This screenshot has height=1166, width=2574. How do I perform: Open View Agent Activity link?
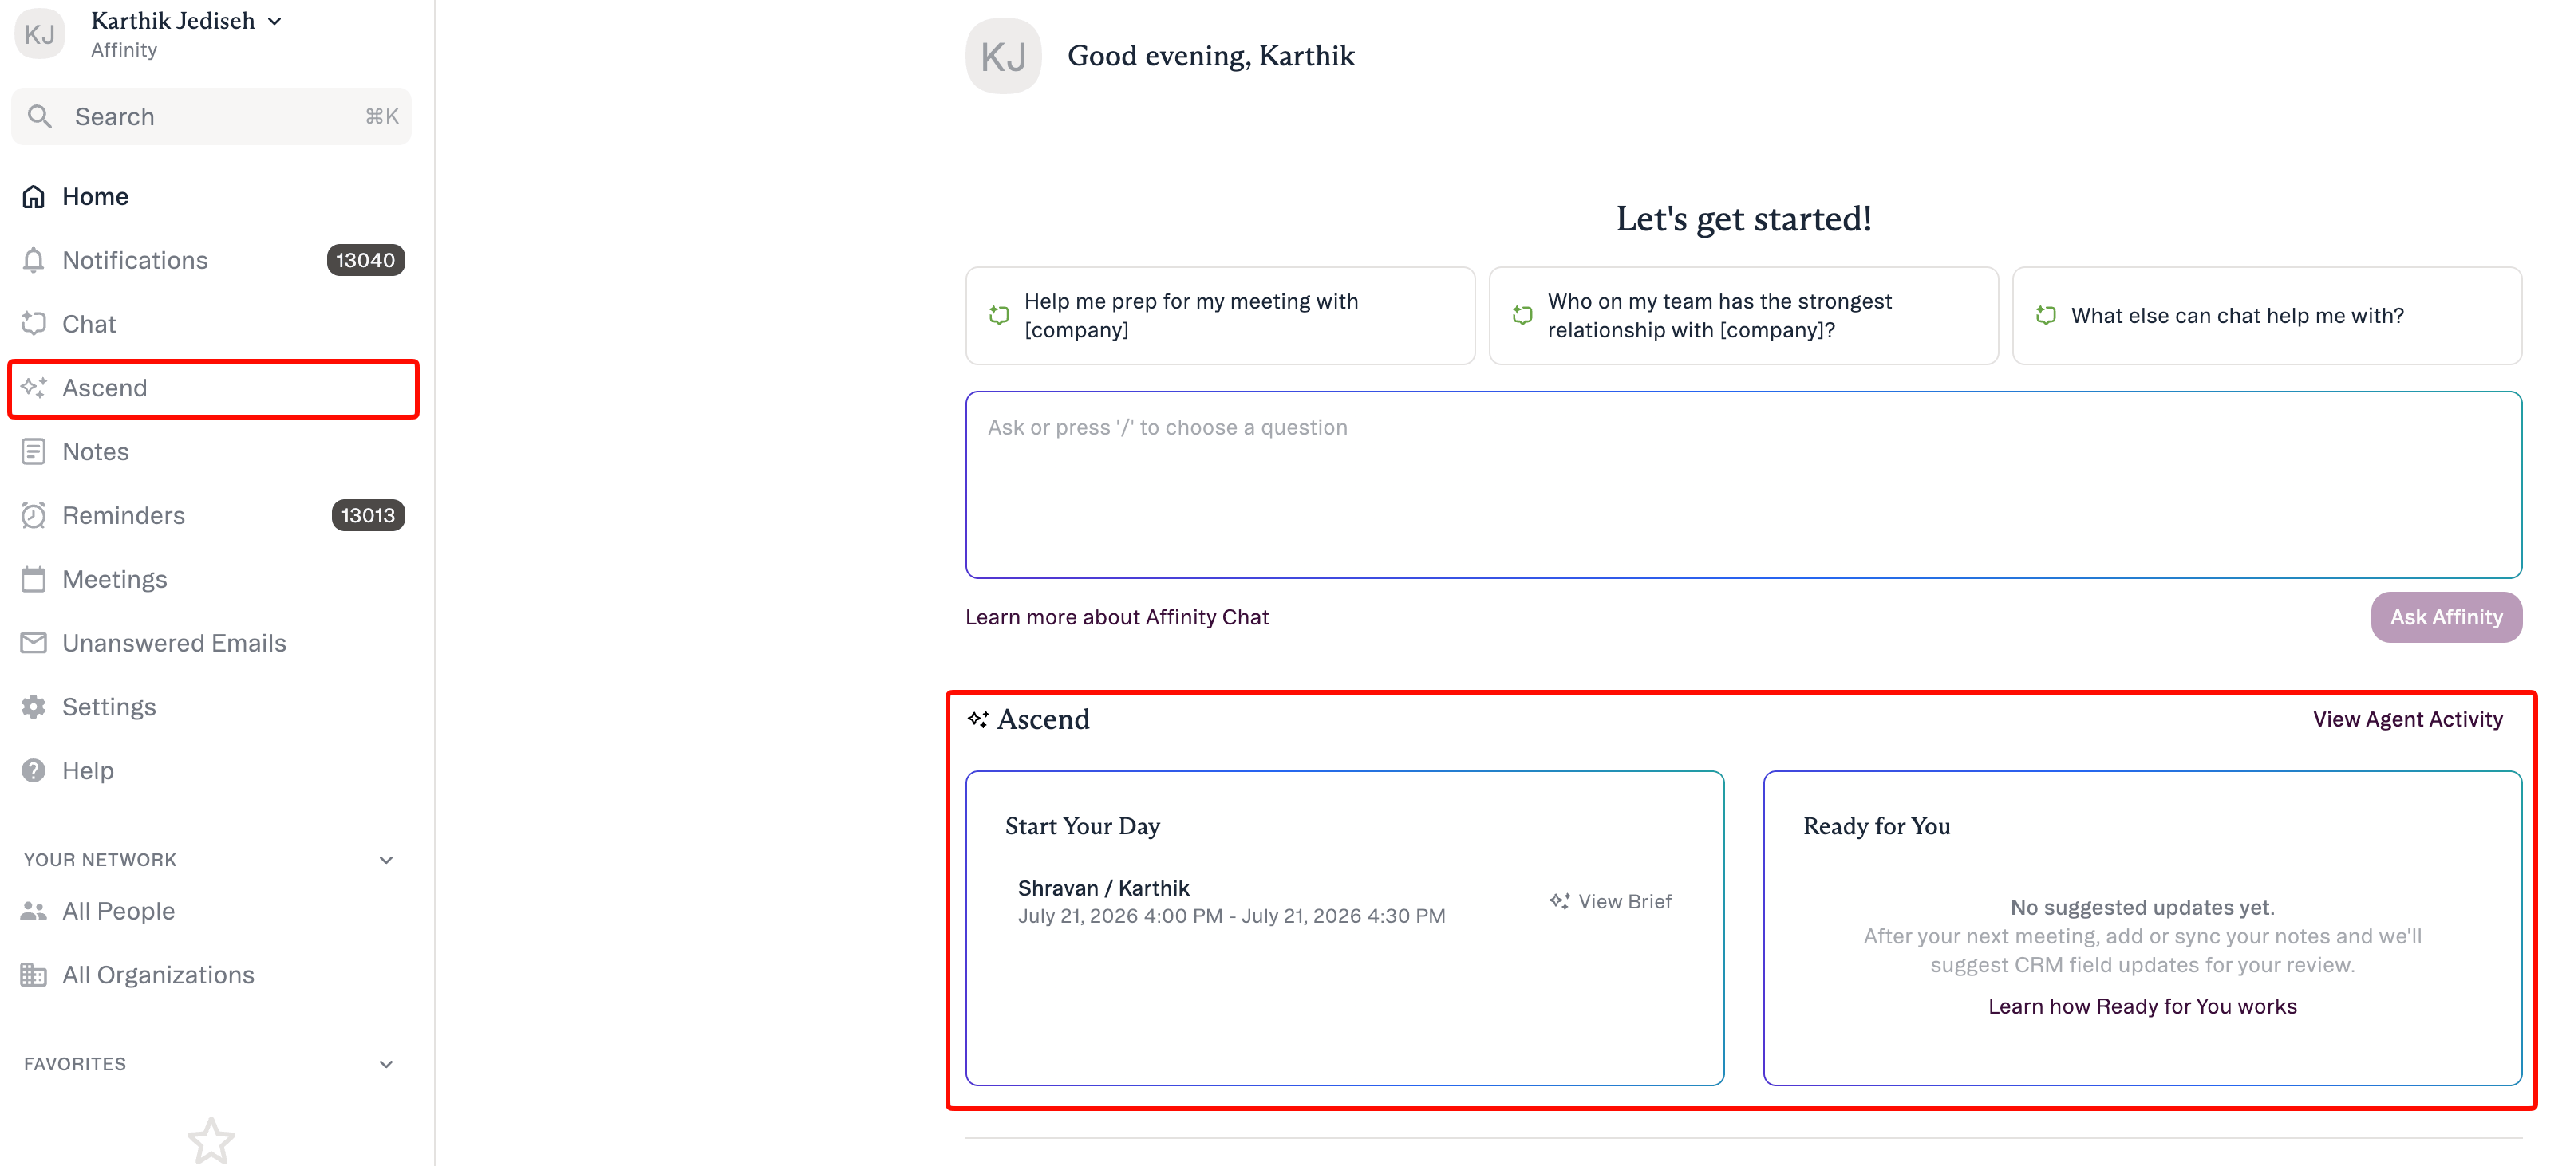pyautogui.click(x=2406, y=719)
